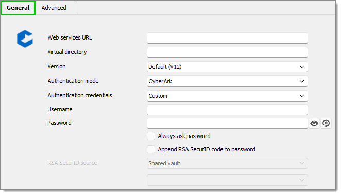
Task: Click the CyberArk dropdown chevron arrow
Action: coord(302,81)
